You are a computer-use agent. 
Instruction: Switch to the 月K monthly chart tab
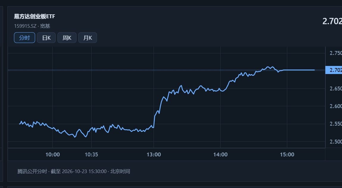tap(88, 38)
